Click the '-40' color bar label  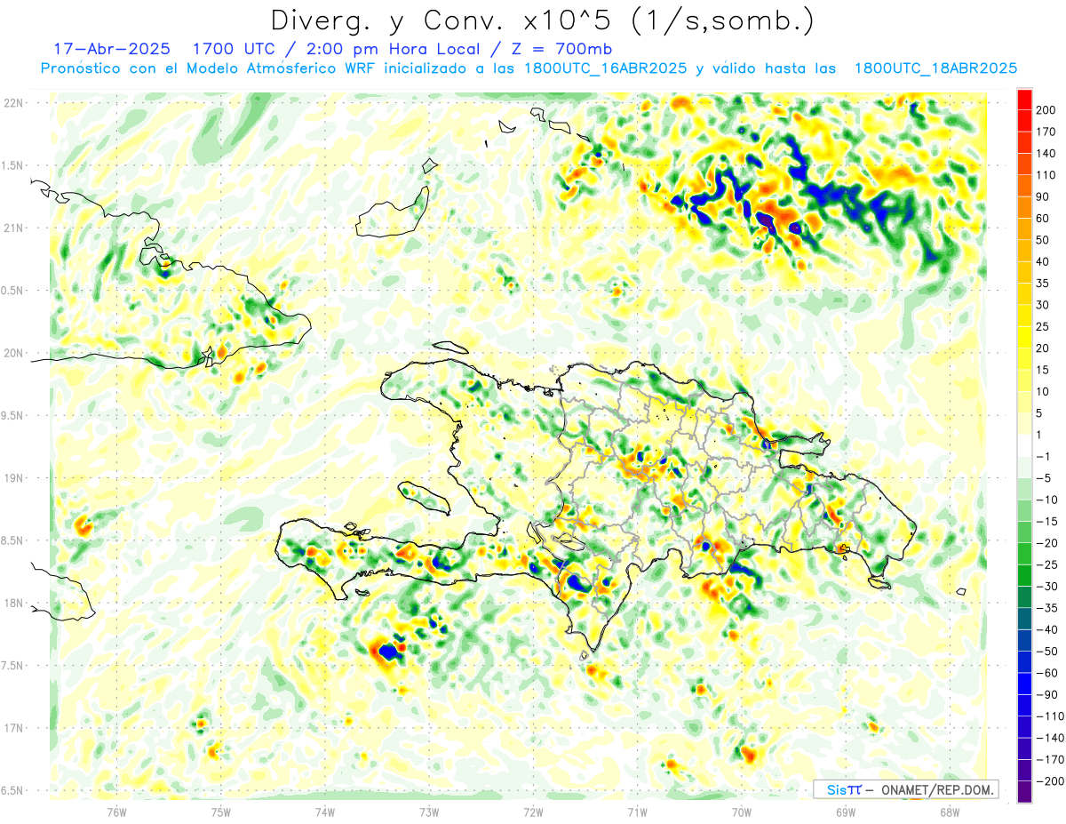pos(1046,630)
